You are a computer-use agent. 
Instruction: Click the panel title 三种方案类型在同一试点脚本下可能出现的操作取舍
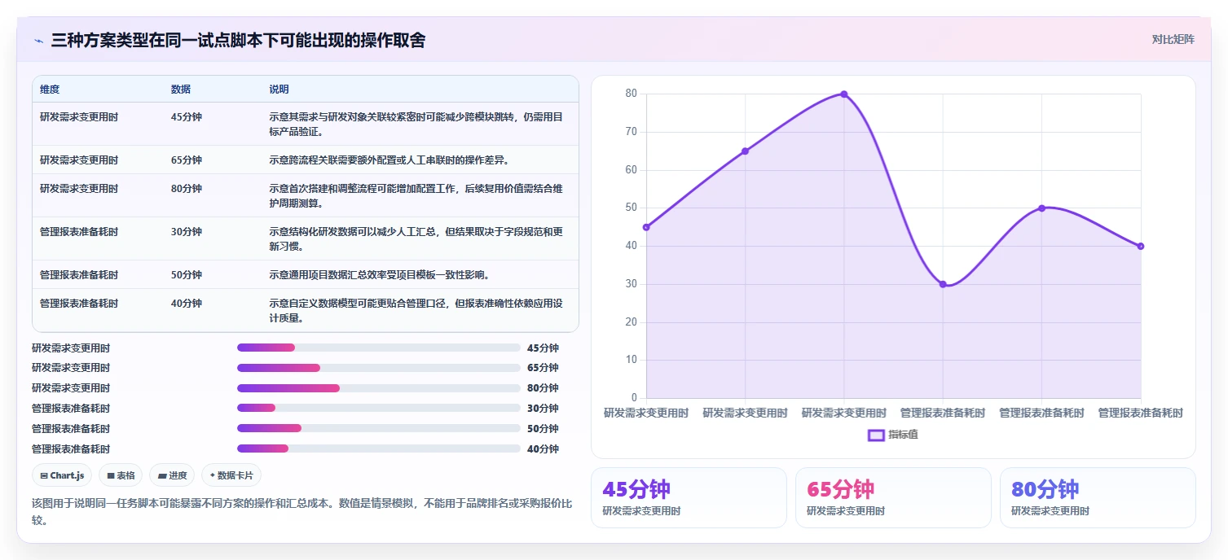pyautogui.click(x=238, y=40)
